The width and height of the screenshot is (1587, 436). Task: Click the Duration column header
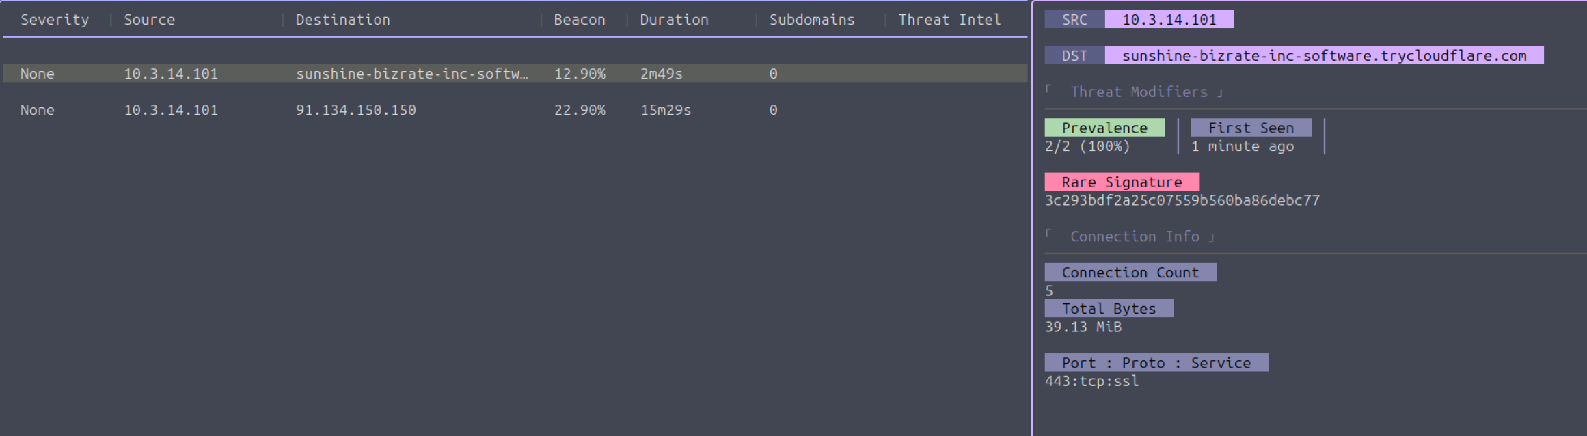coord(674,20)
